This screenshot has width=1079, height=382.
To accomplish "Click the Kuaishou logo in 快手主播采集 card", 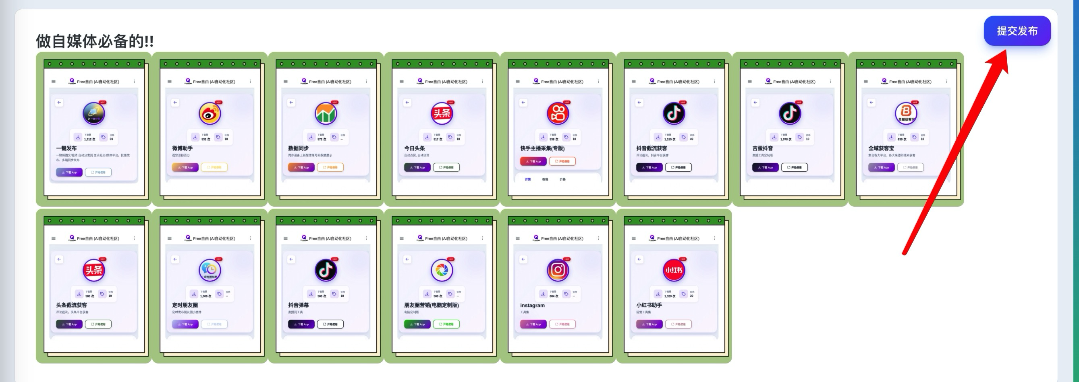I will (558, 113).
